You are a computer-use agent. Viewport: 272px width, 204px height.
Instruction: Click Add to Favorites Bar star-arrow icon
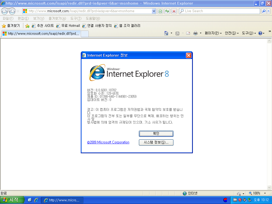click(x=27, y=26)
